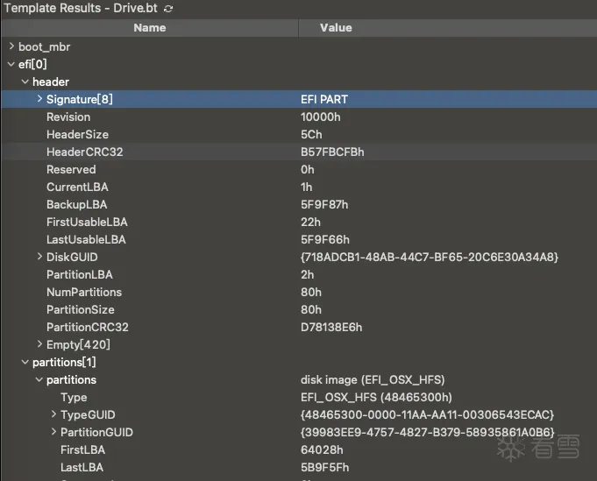Select the BackupLBA row

[76, 204]
